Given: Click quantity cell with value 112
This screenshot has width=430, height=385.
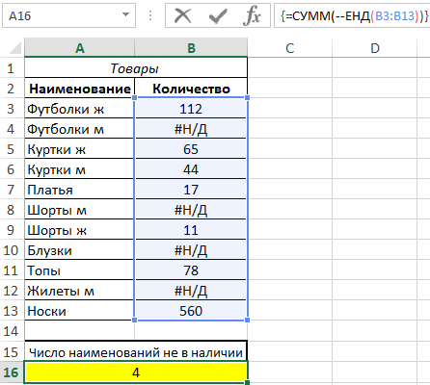Looking at the screenshot, I should tap(191, 109).
